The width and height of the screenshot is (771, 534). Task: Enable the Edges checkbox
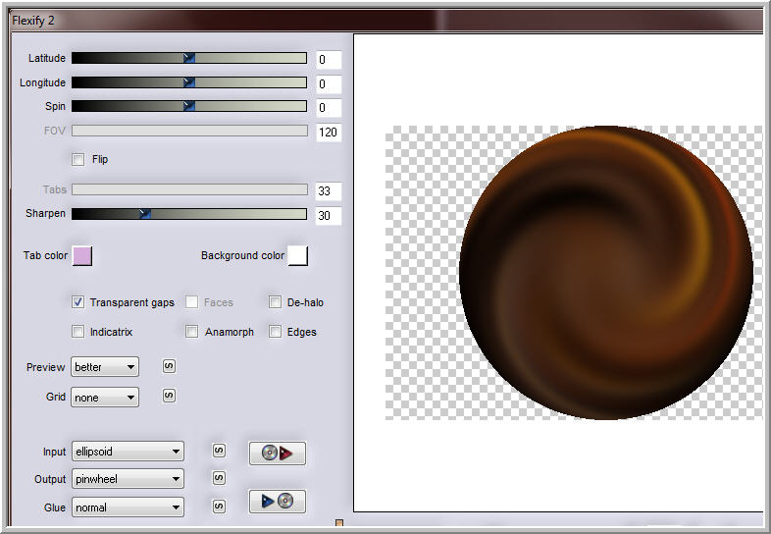[275, 332]
